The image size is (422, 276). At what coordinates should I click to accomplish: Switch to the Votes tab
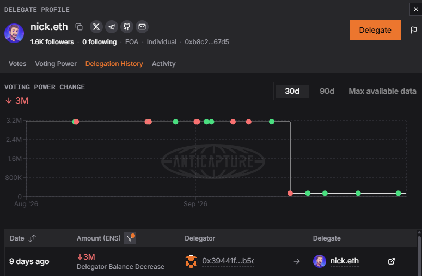pos(17,64)
